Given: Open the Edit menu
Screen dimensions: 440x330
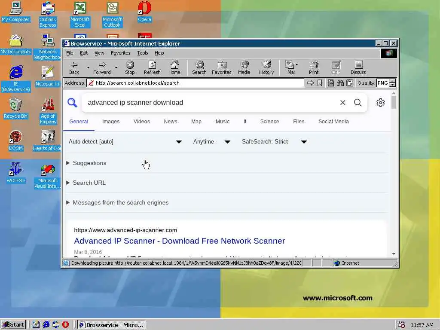Looking at the screenshot, I should [84, 53].
